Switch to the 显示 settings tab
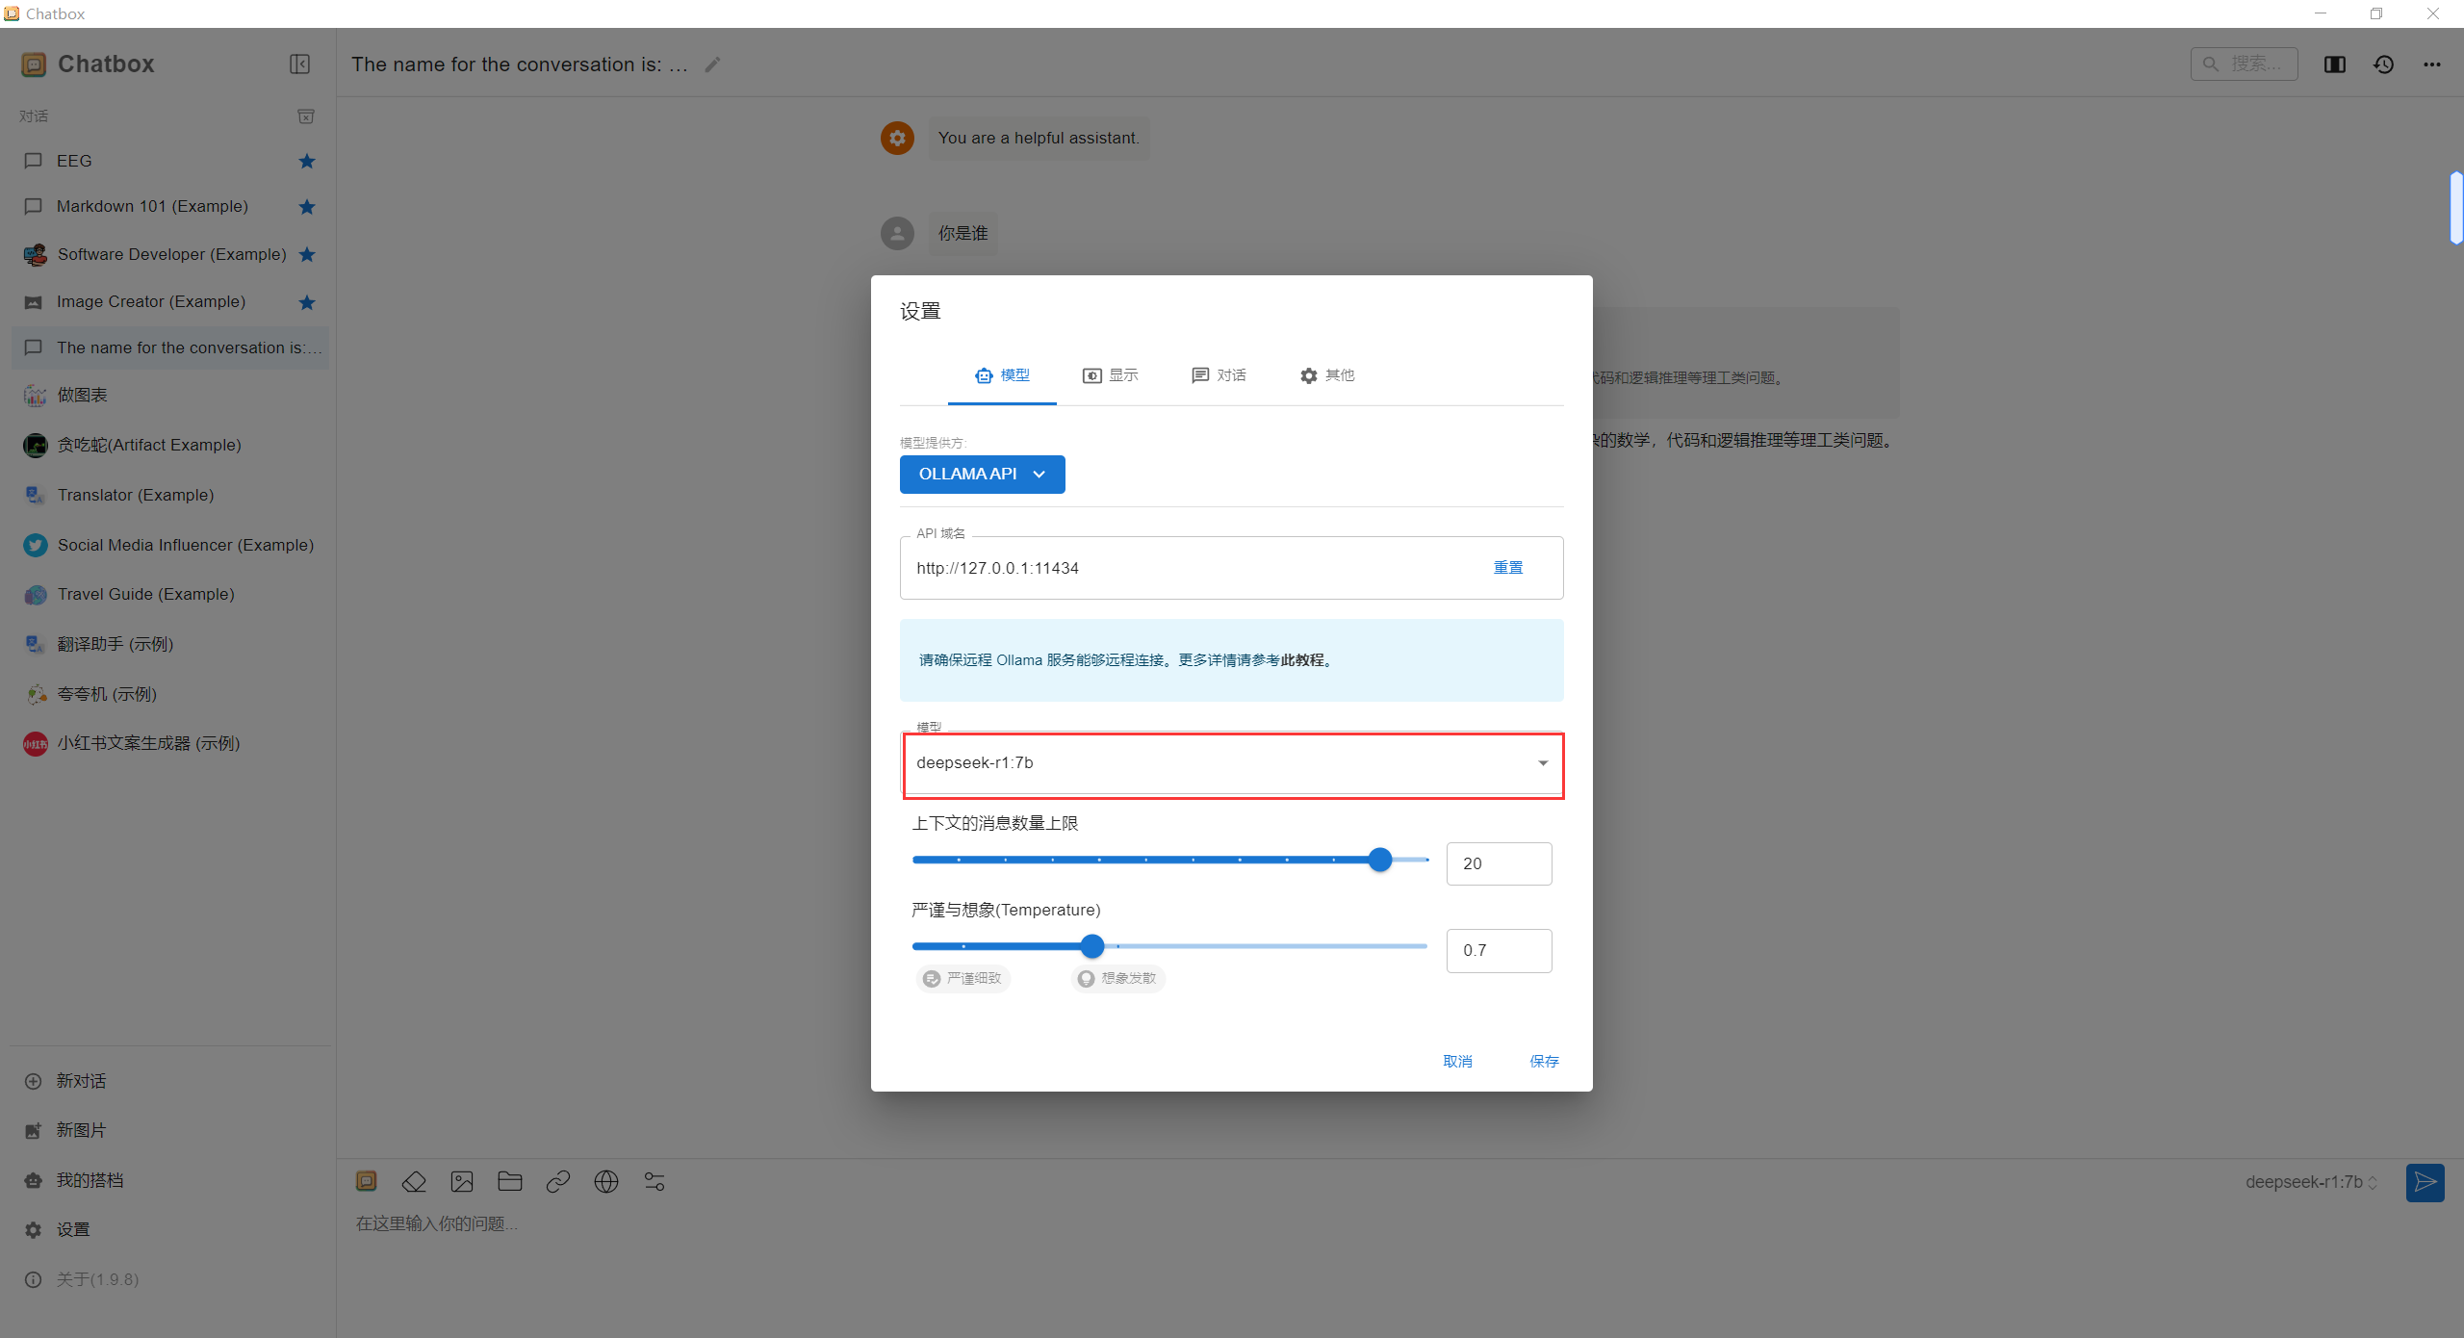The height and width of the screenshot is (1338, 2464). (1111, 375)
